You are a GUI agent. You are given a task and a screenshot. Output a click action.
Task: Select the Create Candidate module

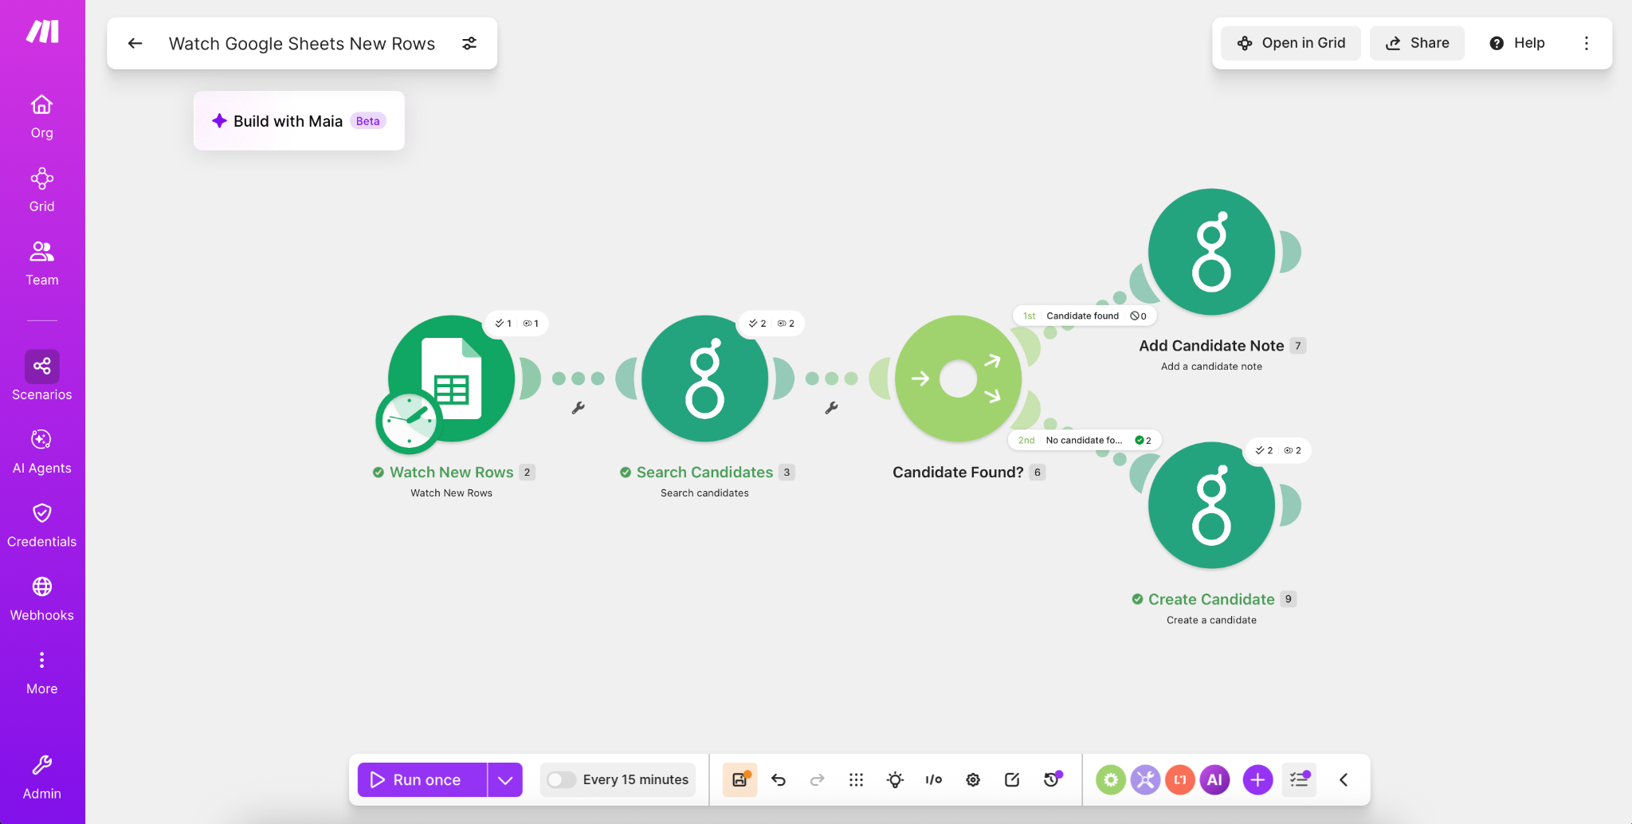pyautogui.click(x=1211, y=505)
